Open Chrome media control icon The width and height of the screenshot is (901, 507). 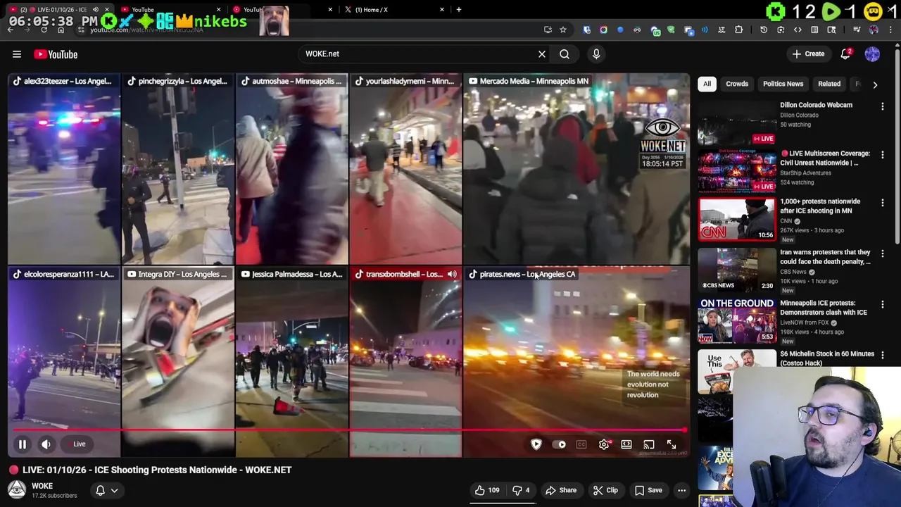point(857,30)
